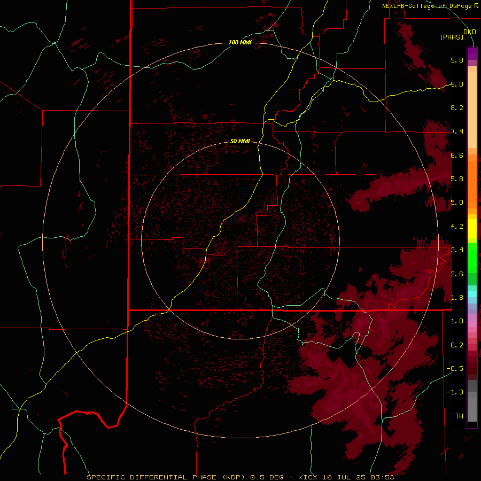Click the NEXLAB-College of DuPage label

click(429, 6)
